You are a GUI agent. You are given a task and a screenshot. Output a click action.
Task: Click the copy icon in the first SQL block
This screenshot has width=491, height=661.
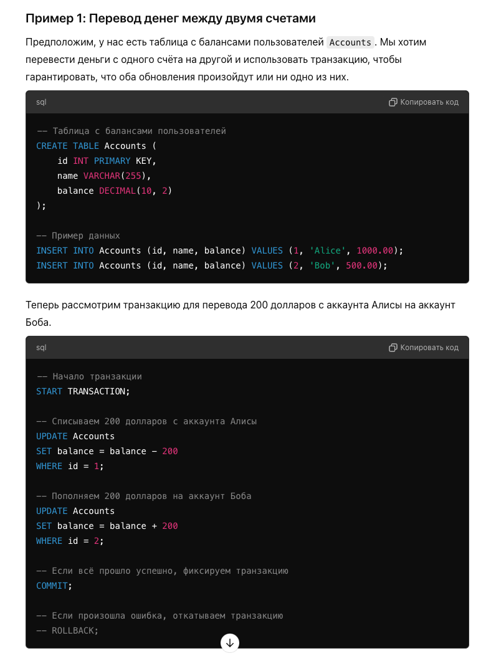tap(393, 102)
